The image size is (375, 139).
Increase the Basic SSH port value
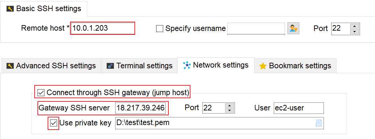(355, 26)
